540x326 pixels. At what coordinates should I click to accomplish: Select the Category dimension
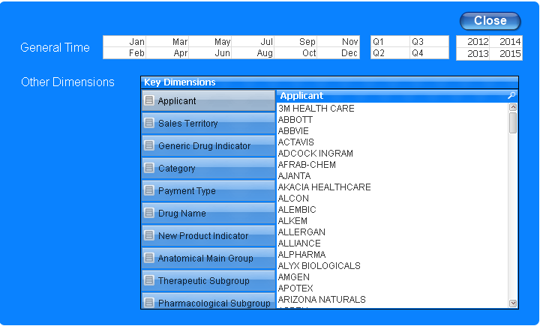(208, 168)
